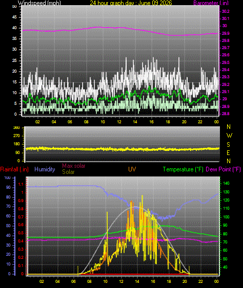Viewport: 243px width, 288px height.
Task: Select the 'Max solar' legend label
Action: 74,166
